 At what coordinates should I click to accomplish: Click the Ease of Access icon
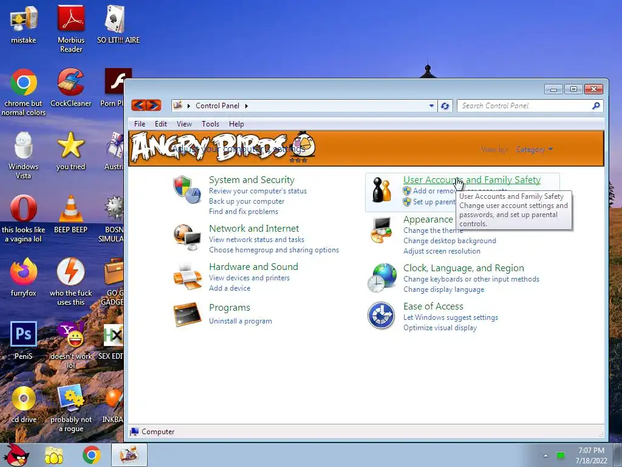[381, 316]
